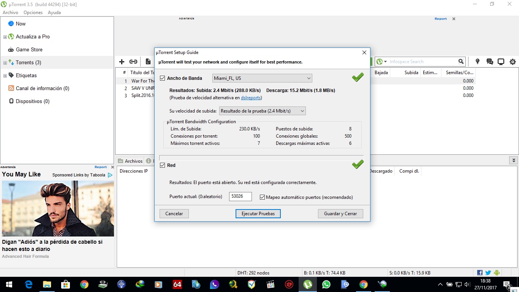Click the Puerto actual input field

[241, 197]
